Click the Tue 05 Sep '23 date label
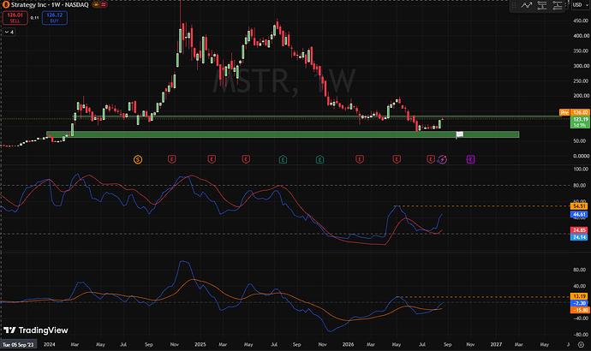This screenshot has width=591, height=351. (19, 345)
